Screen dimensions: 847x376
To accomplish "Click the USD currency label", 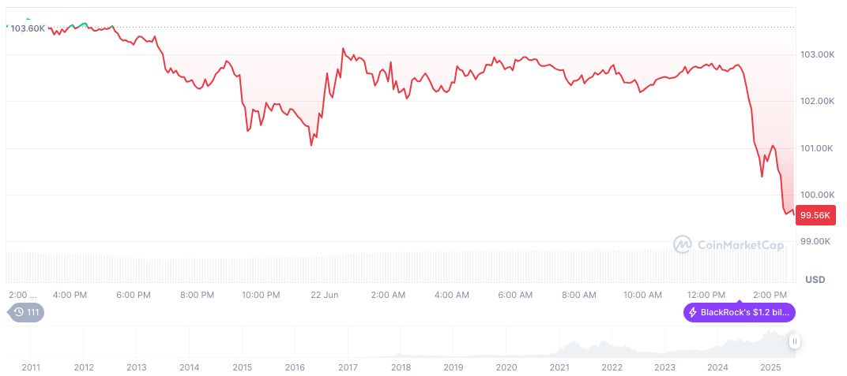I will coord(815,280).
